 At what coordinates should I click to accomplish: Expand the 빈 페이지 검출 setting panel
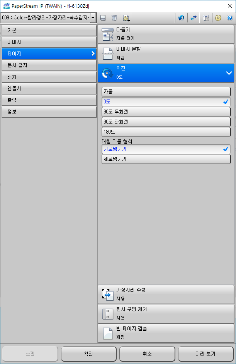tap(166, 333)
